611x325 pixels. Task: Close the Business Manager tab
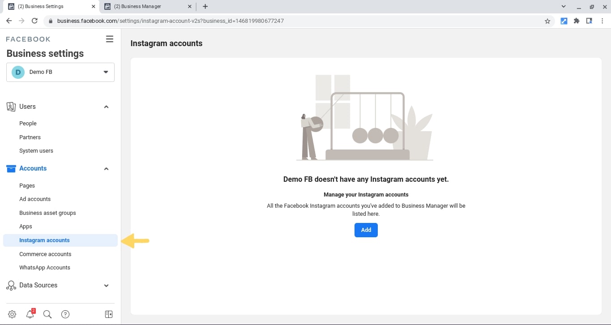190,7
